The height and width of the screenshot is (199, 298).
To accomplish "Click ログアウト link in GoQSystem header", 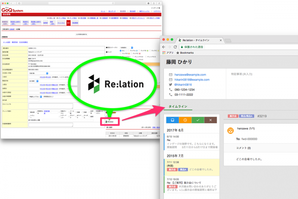I will pos(157,11).
